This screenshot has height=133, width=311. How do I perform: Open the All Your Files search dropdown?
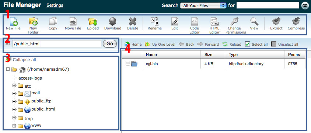click(203, 6)
